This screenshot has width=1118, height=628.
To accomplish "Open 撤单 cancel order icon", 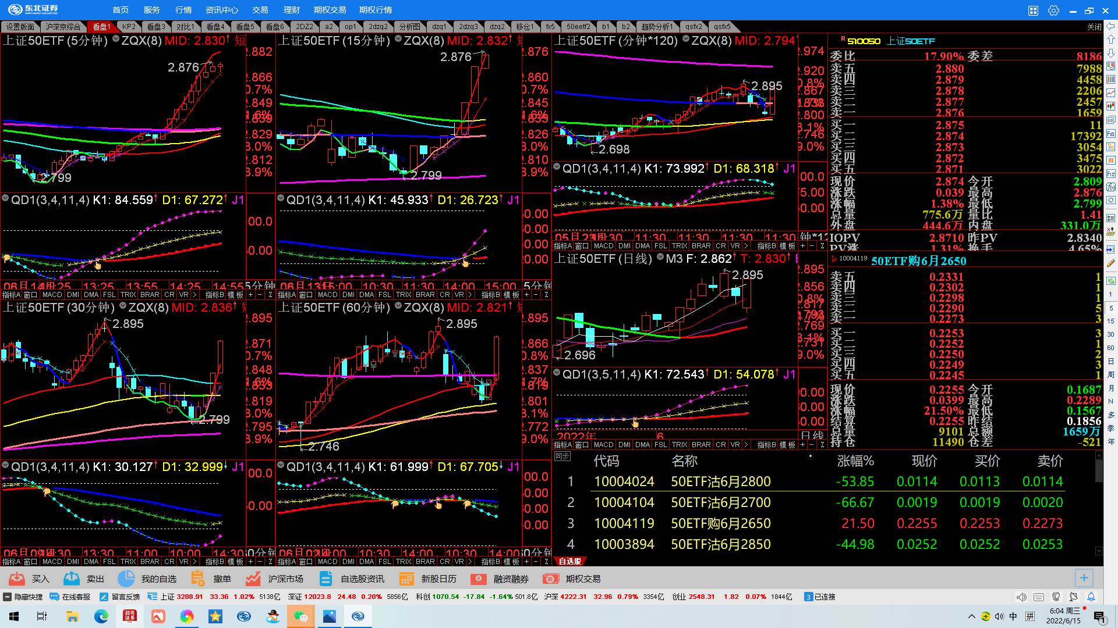I will click(x=198, y=579).
